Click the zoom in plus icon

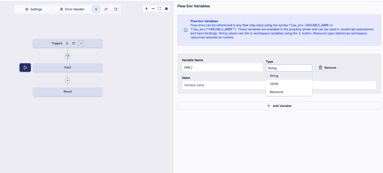coord(146,8)
